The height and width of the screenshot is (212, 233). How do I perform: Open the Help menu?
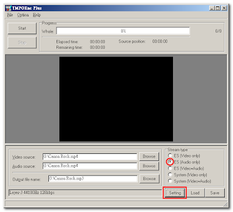click(37, 15)
